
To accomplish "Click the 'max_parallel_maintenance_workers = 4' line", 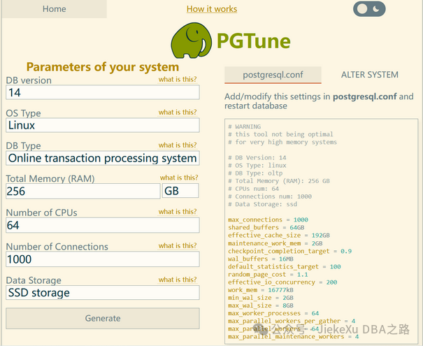I will (x=293, y=337).
